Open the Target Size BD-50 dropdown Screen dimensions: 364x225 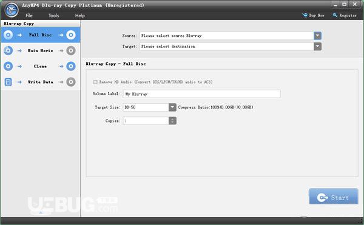click(x=172, y=107)
